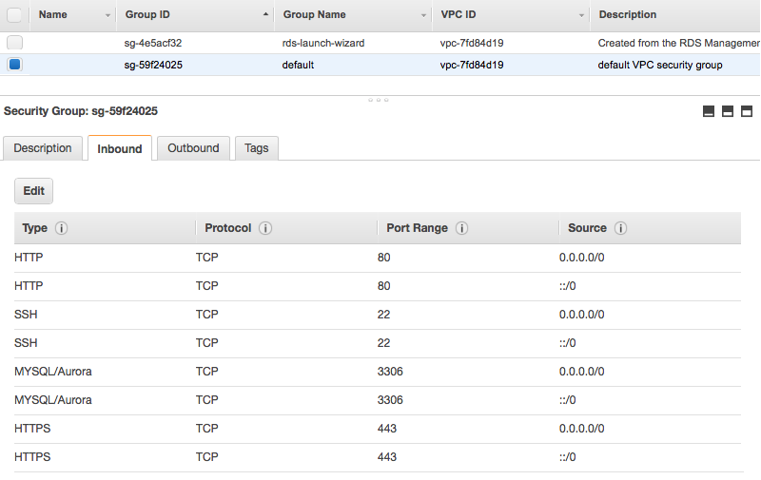The image size is (761, 480).
Task: Open the Group Name column dropdown arrow
Action: pos(423,16)
